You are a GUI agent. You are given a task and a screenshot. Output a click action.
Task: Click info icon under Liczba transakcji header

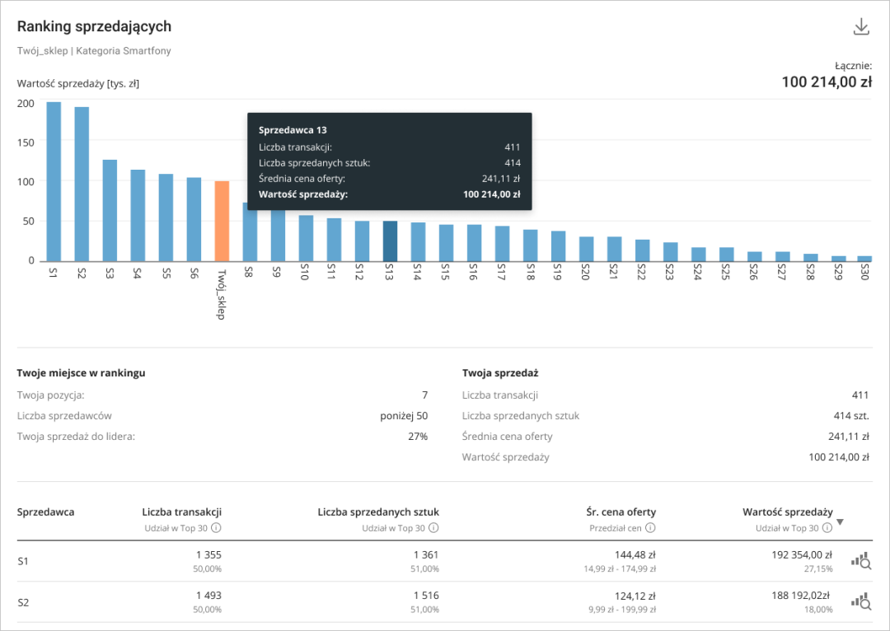[x=216, y=528]
